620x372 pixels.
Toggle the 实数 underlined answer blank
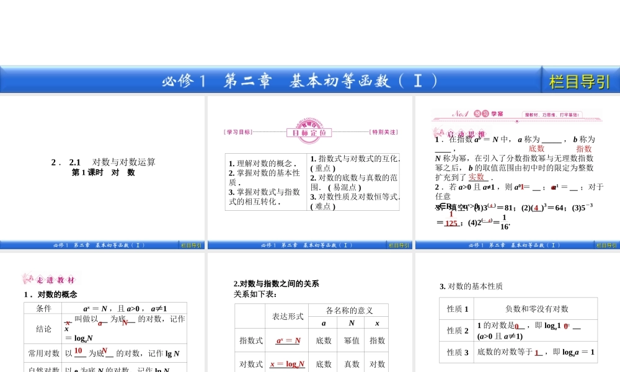[475, 177]
